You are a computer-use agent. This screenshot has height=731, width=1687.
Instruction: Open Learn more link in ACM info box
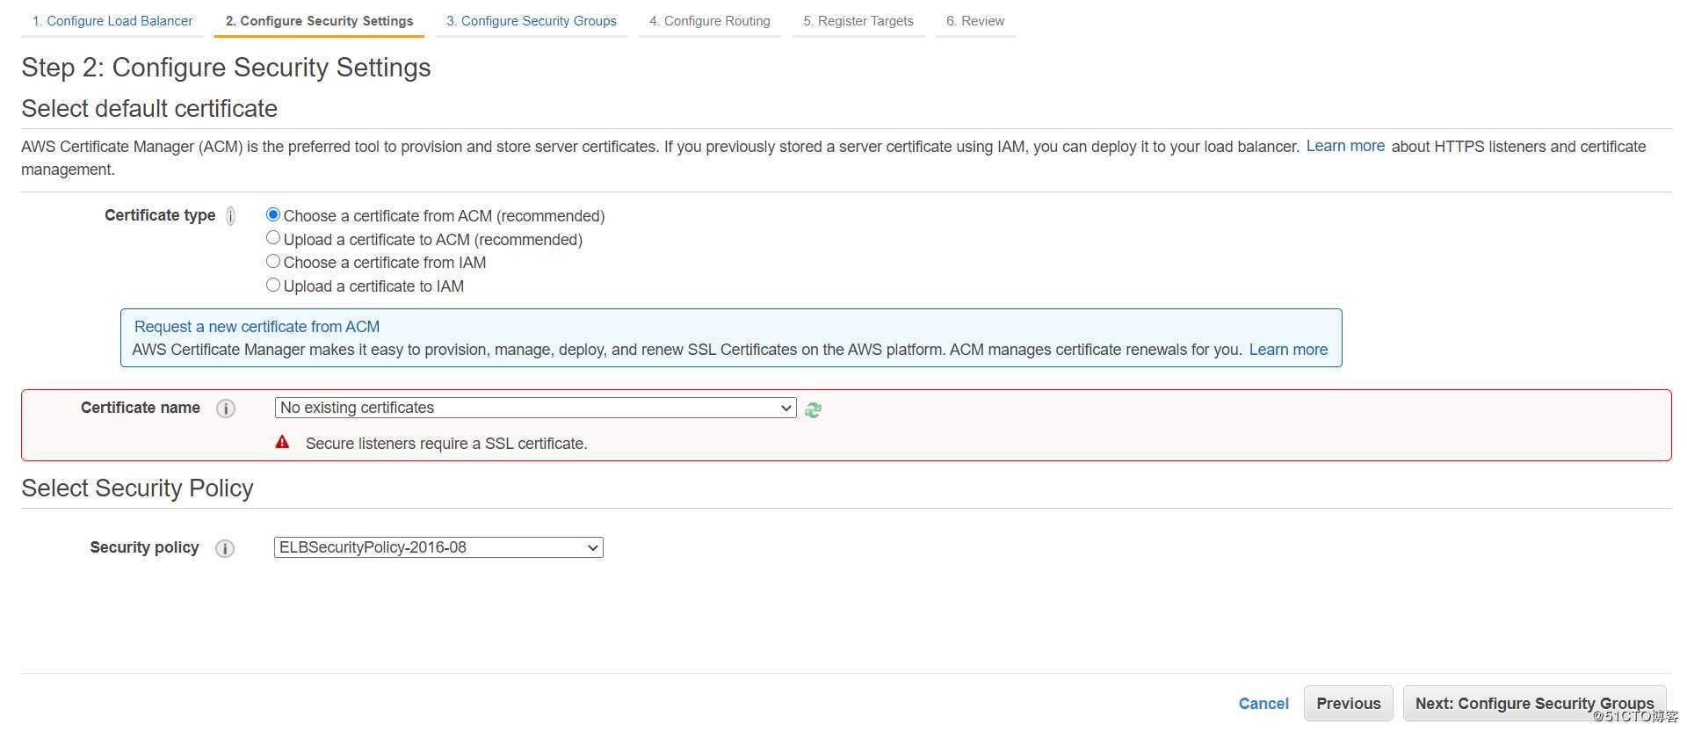point(1288,350)
